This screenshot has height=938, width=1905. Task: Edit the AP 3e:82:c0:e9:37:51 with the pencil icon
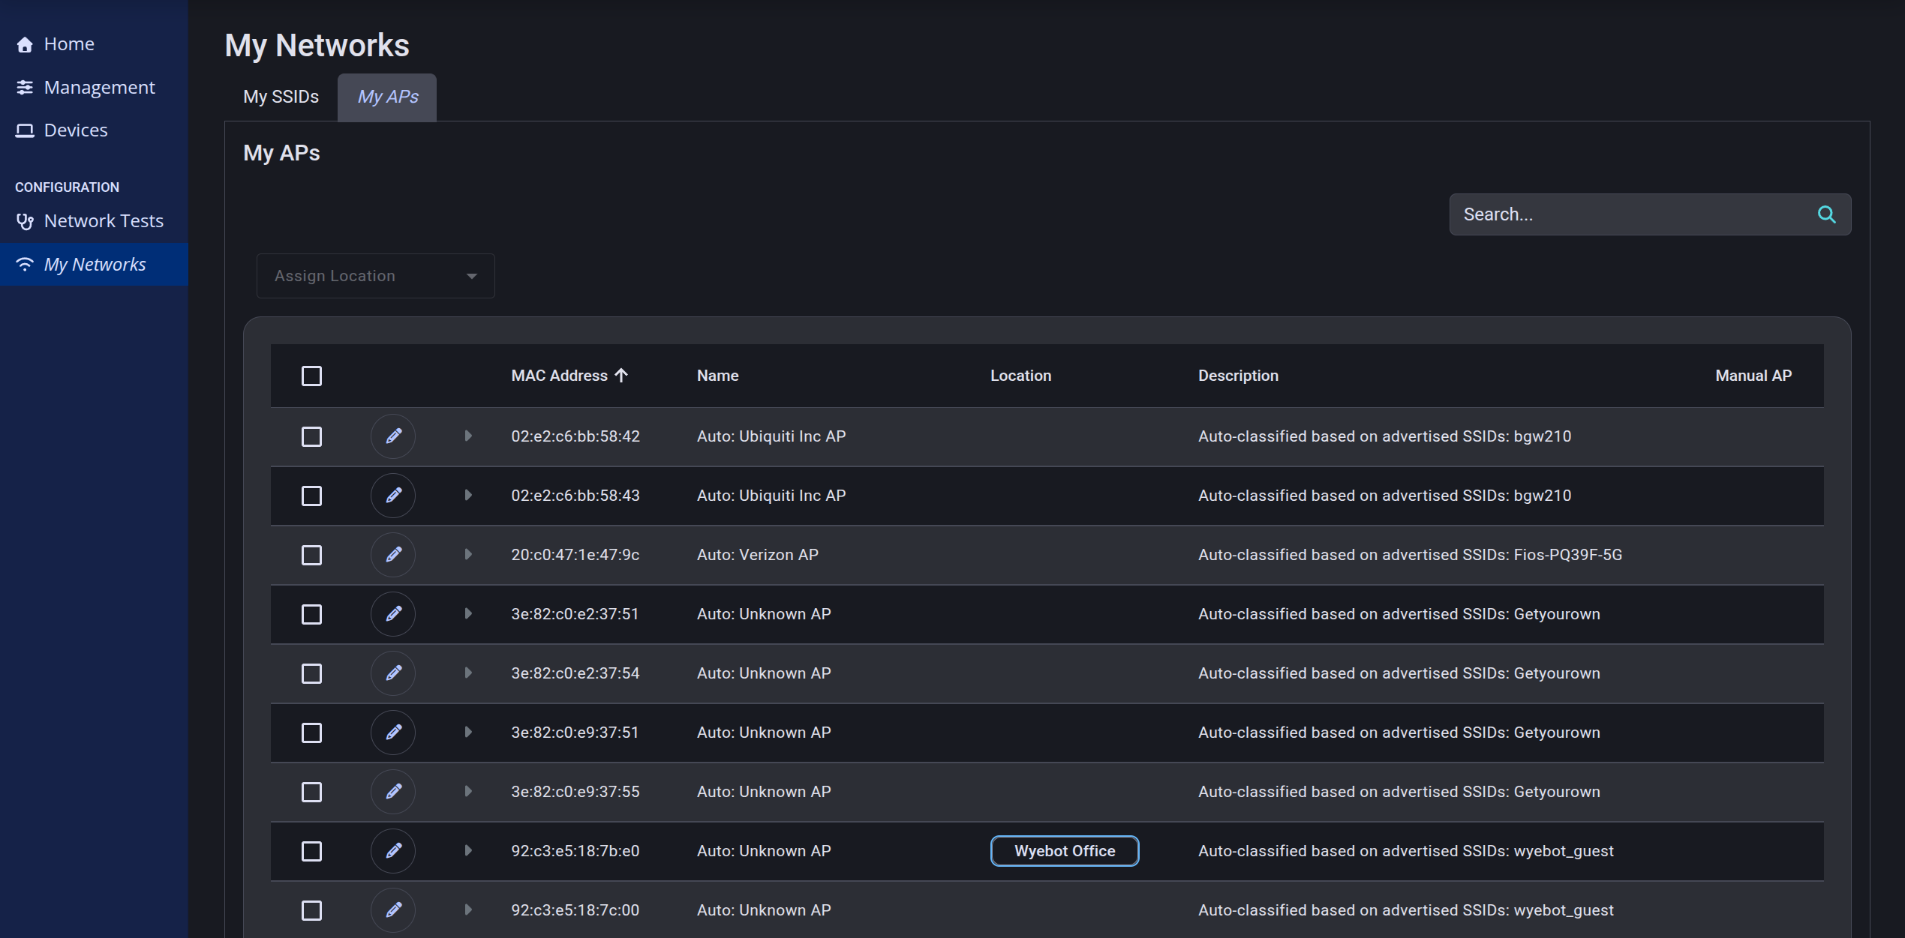(393, 733)
